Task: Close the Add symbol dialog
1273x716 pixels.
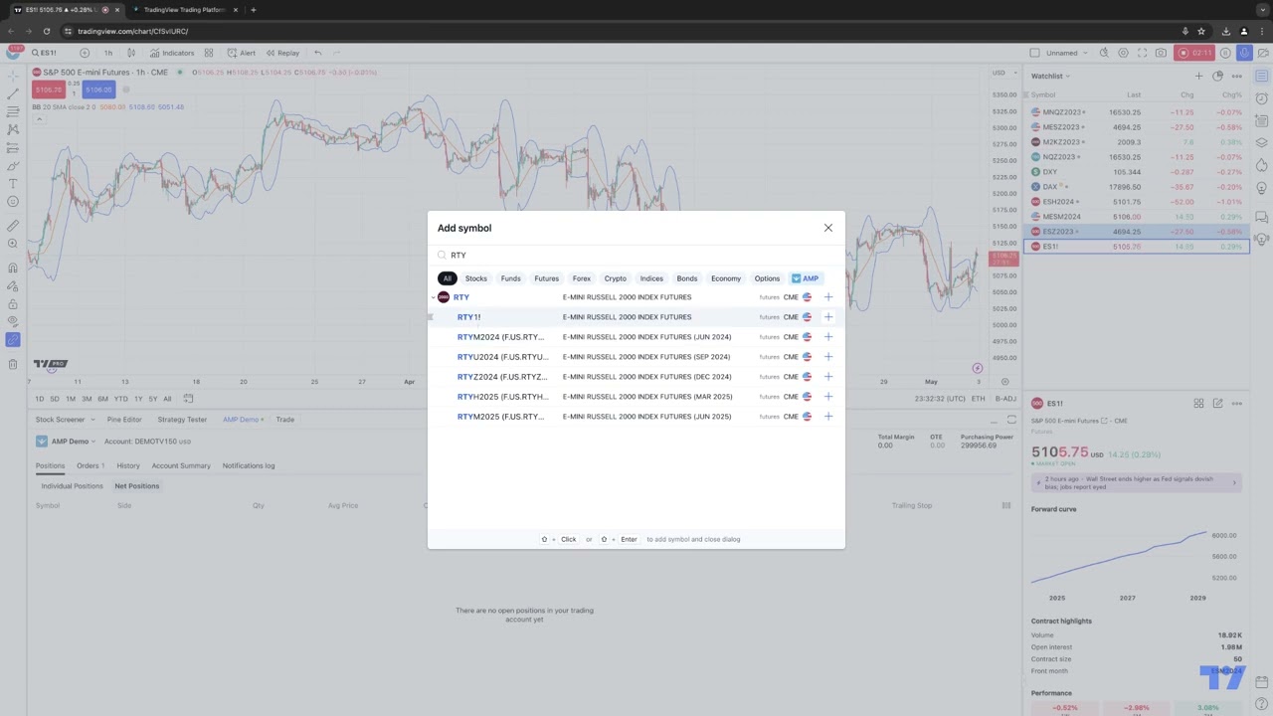Action: [827, 228]
